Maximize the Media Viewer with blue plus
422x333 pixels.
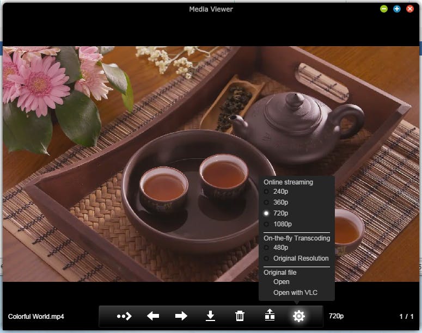pyautogui.click(x=397, y=9)
